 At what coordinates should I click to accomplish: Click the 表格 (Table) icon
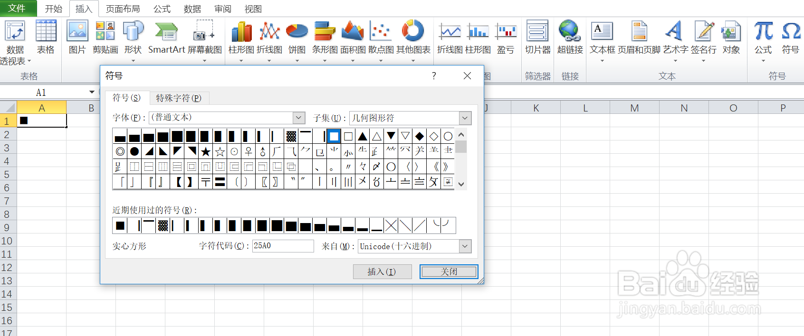(46, 37)
